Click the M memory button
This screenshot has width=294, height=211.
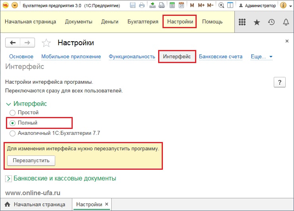pyautogui.click(x=192, y=5)
